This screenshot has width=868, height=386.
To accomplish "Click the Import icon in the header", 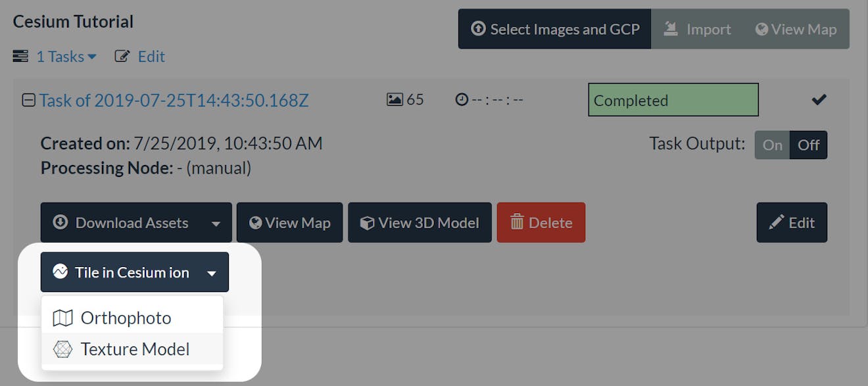I will 671,28.
